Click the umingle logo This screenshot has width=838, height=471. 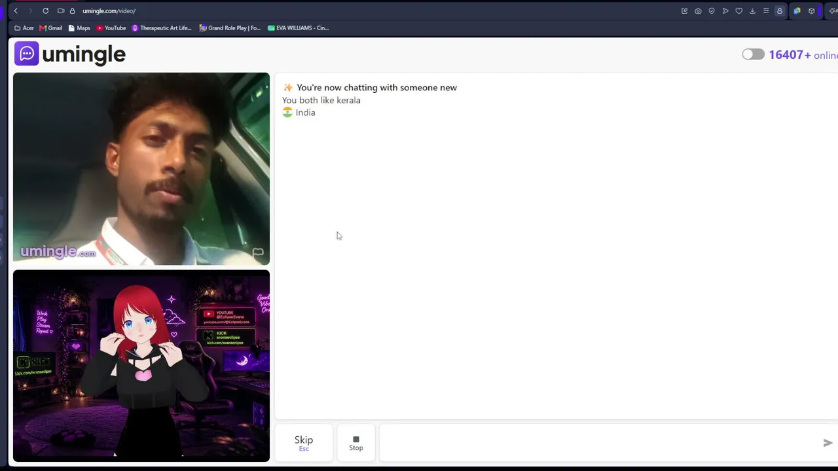(70, 54)
